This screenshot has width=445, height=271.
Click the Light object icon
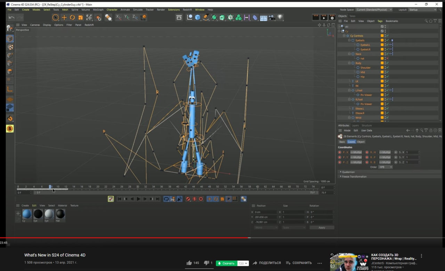280,17
